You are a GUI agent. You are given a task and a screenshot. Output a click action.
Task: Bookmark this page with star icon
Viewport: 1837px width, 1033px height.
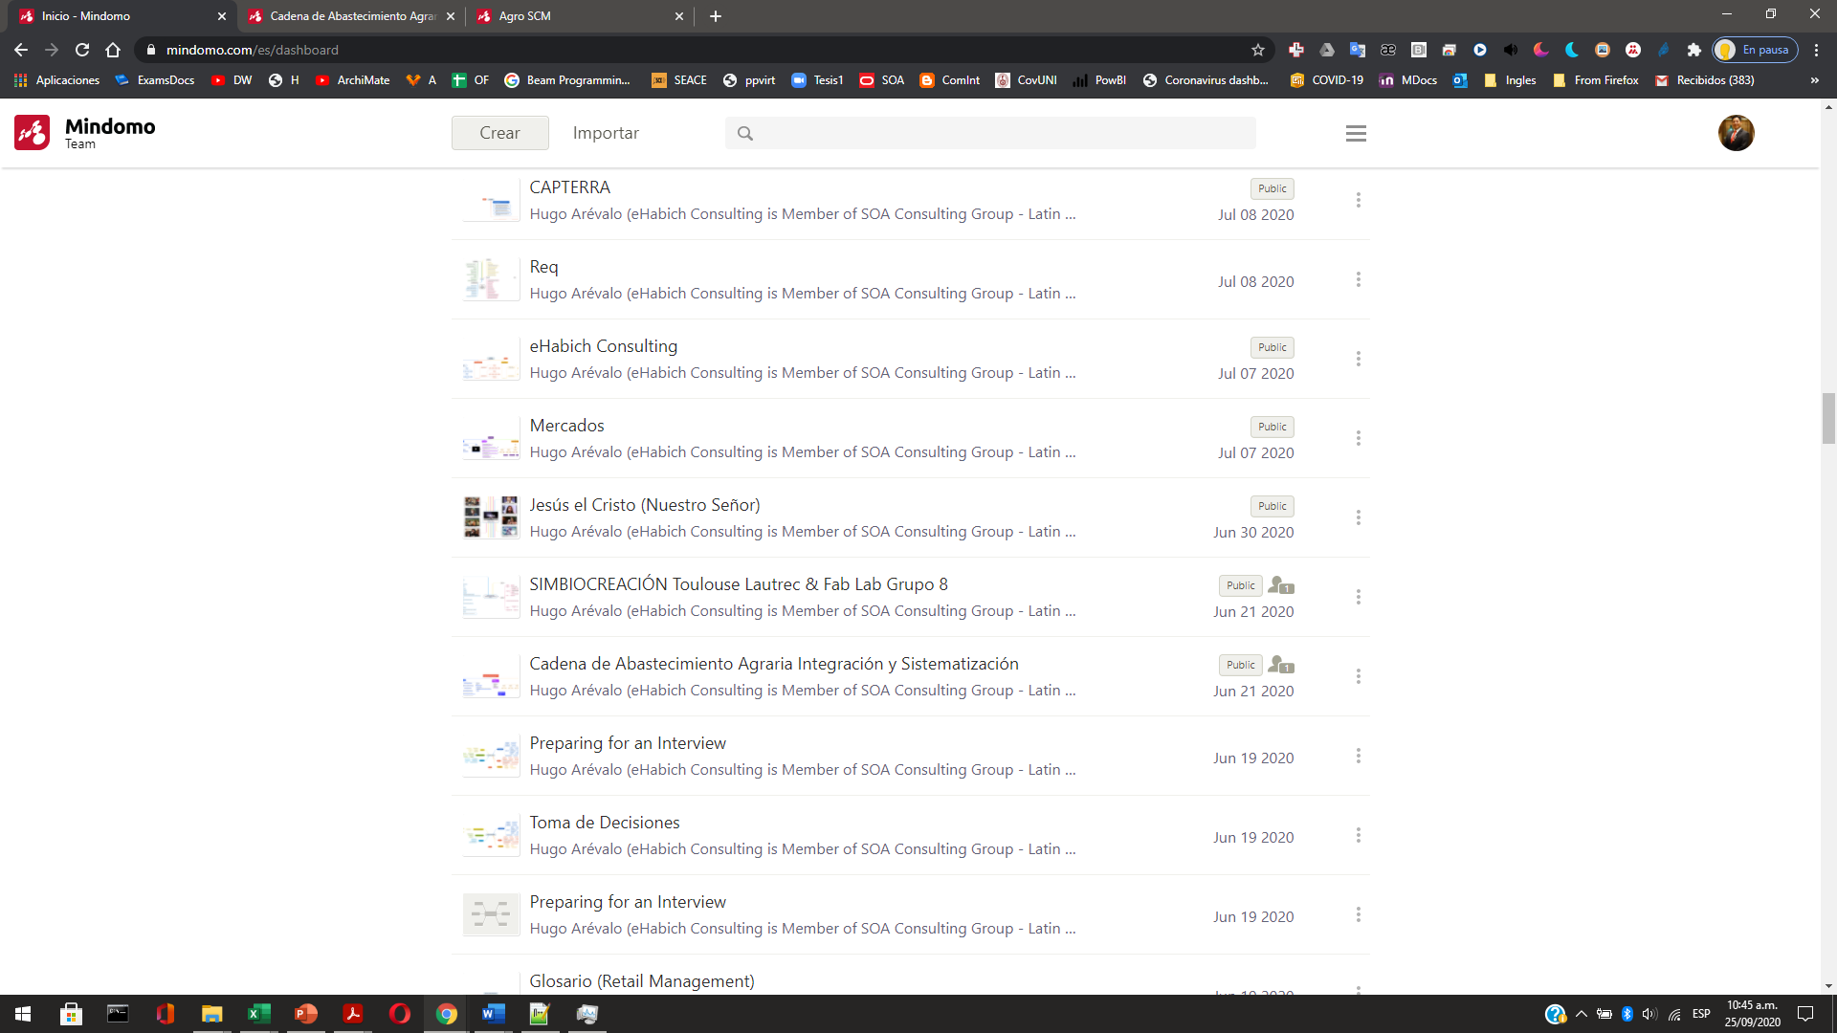click(x=1258, y=50)
